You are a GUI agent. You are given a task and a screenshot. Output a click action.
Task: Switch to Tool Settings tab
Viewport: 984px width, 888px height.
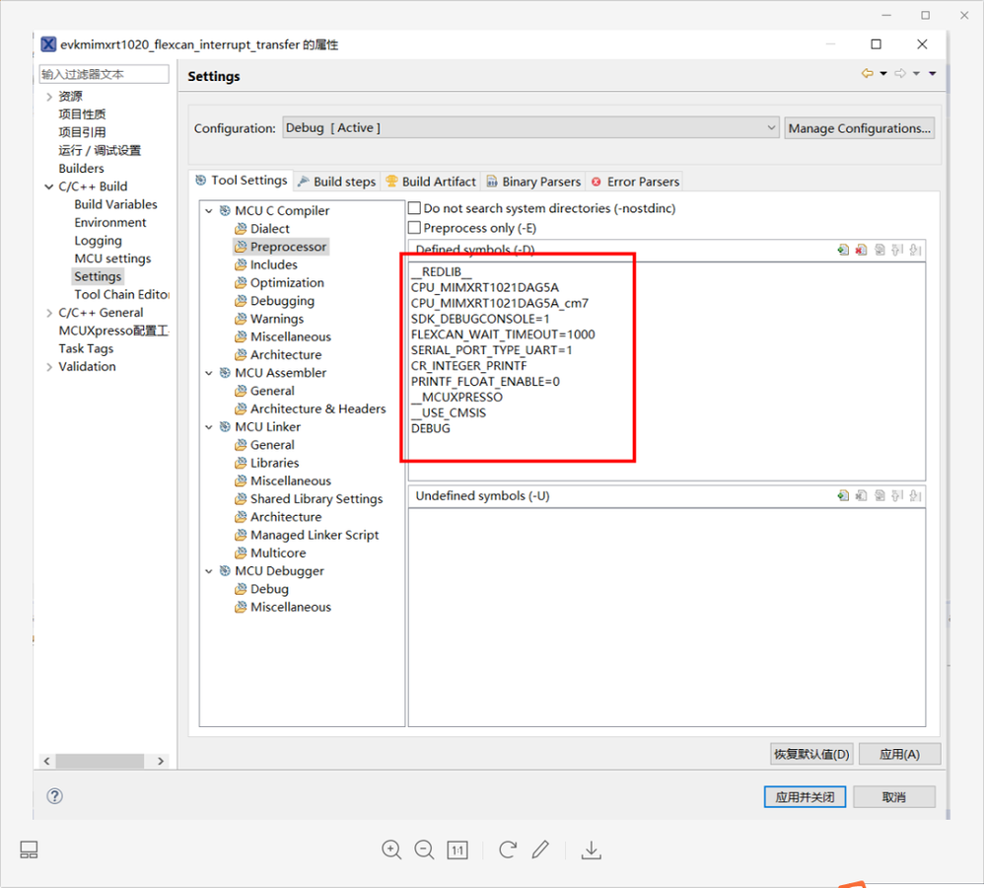(x=242, y=181)
